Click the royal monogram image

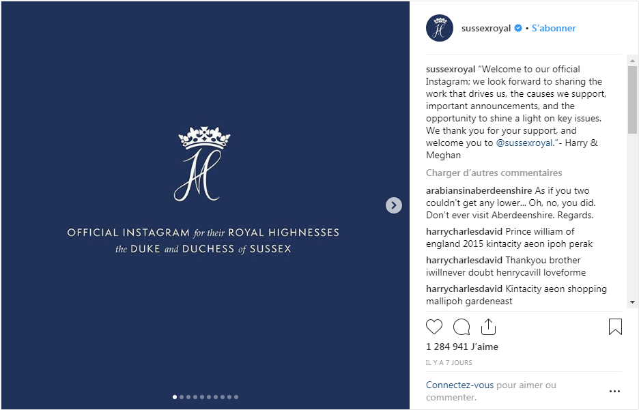coord(203,164)
